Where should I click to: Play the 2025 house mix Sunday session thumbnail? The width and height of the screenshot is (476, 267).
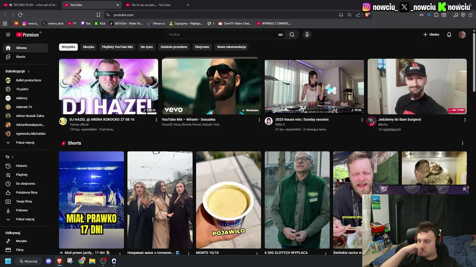pyautogui.click(x=314, y=86)
